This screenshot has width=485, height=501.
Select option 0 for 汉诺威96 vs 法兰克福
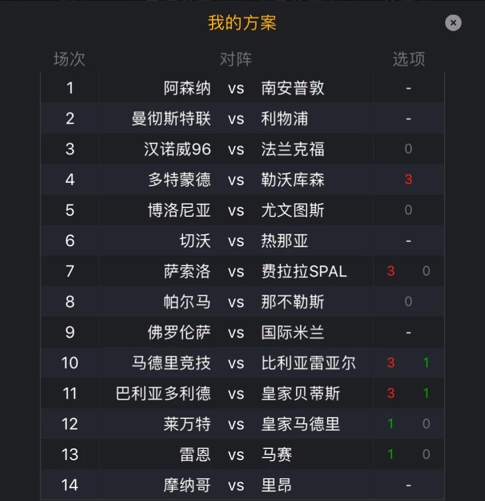tap(408, 149)
